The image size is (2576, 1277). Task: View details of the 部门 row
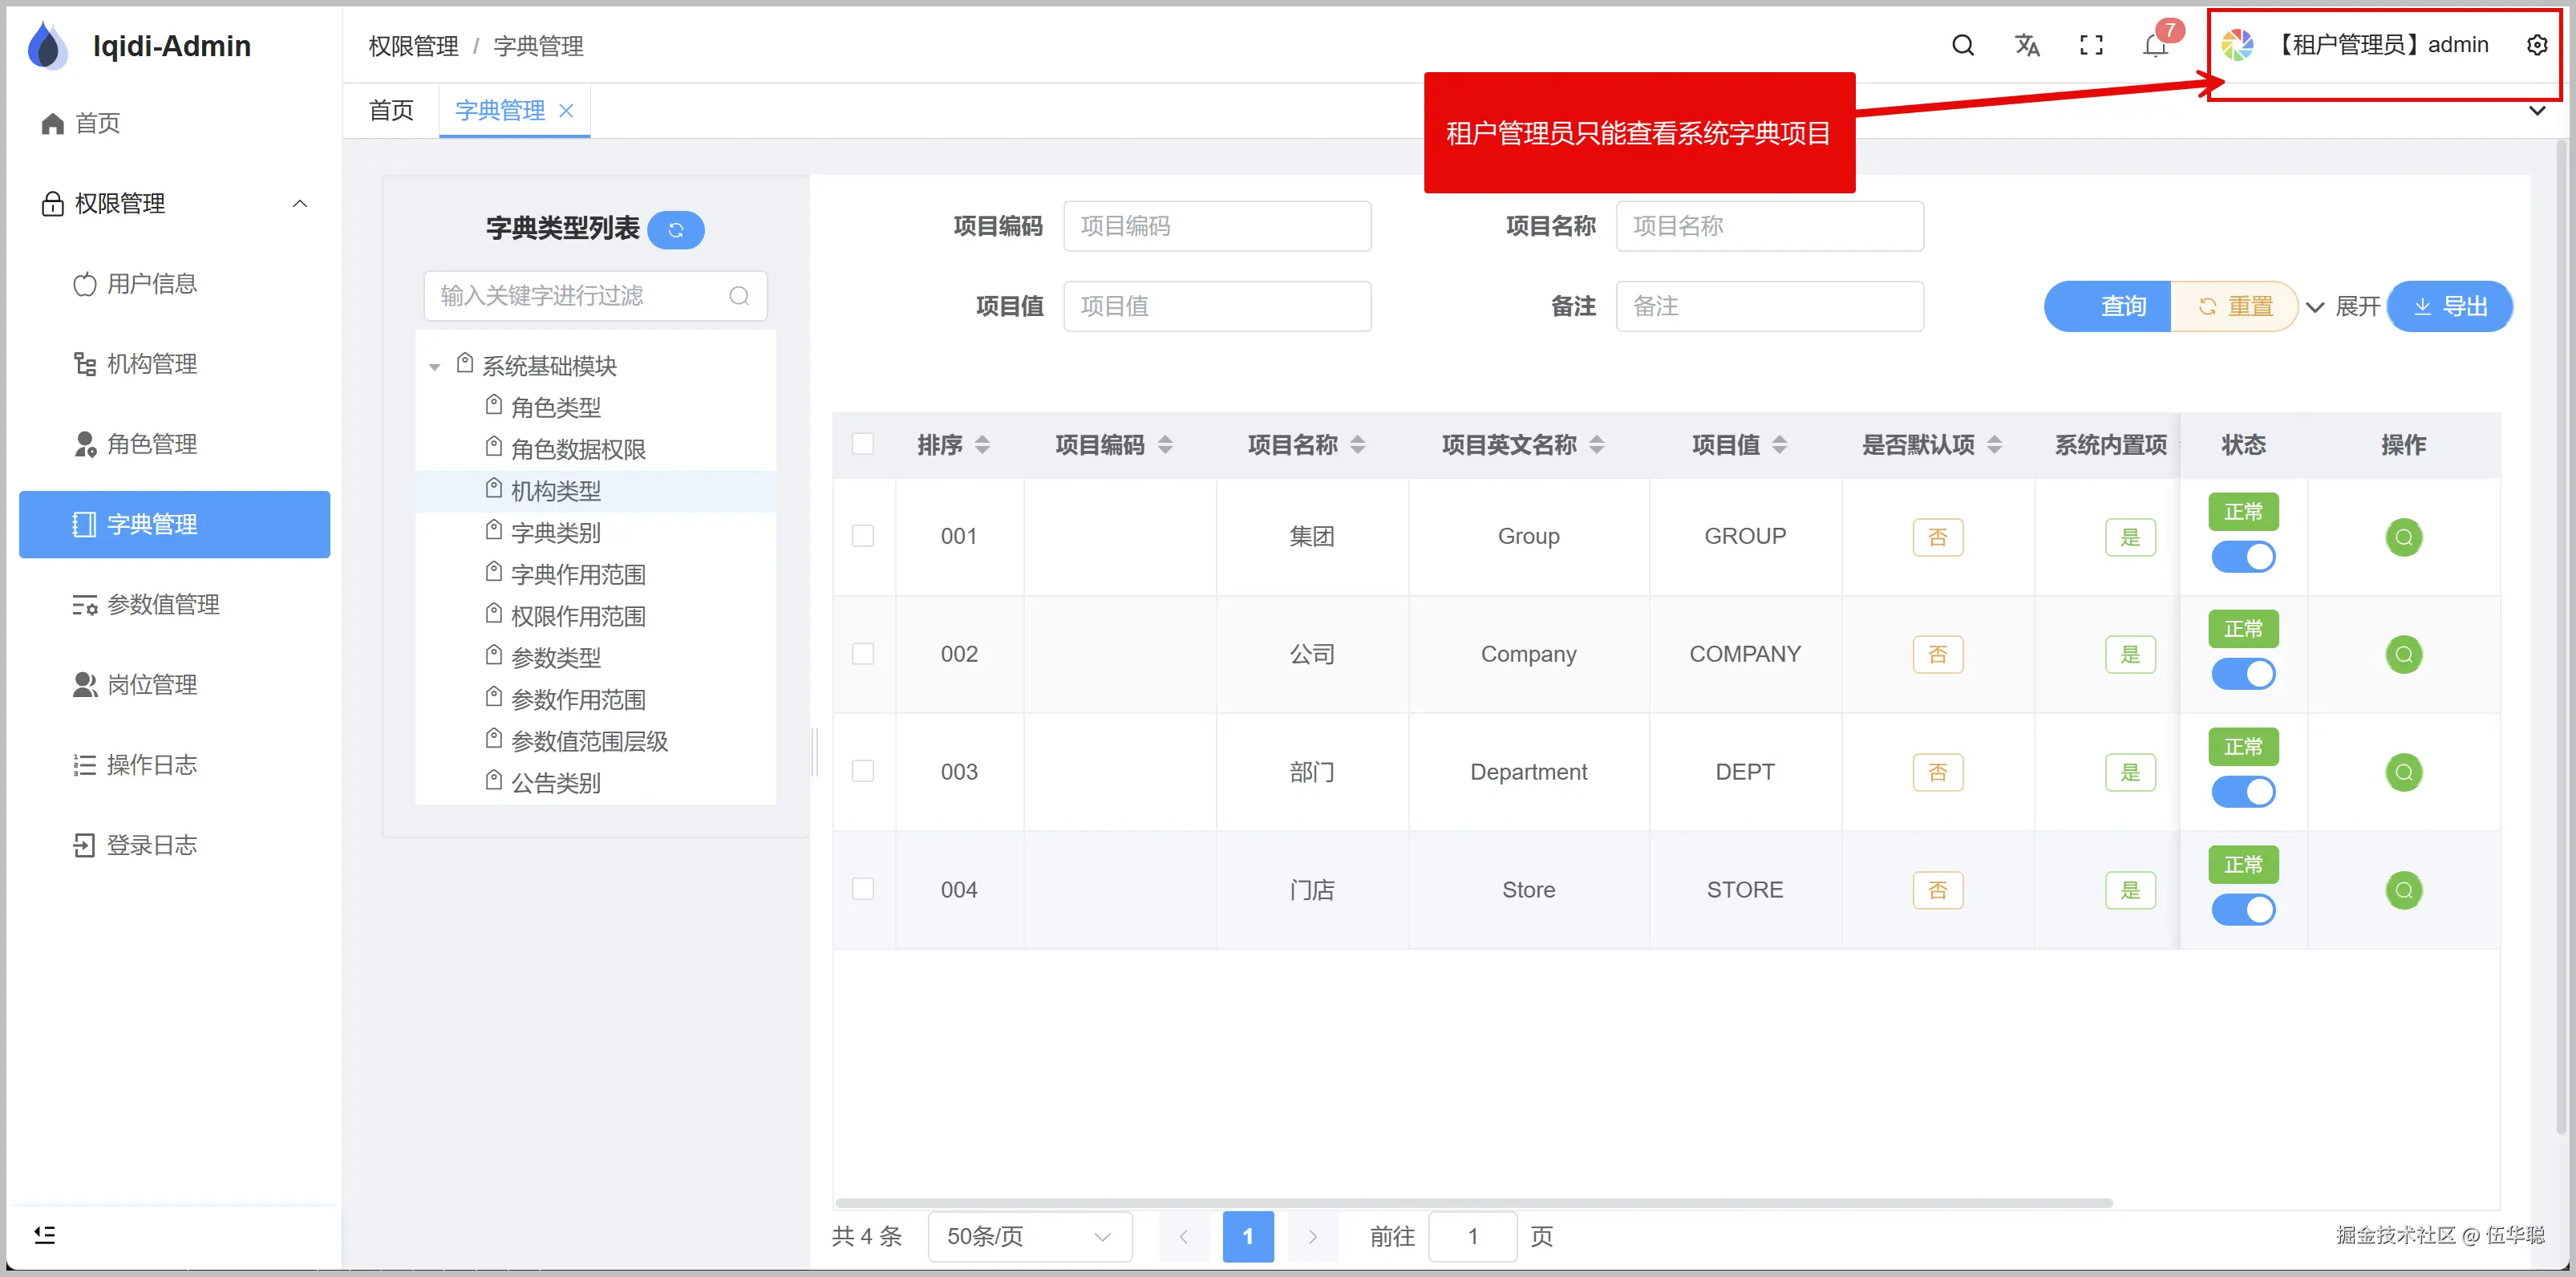click(2403, 772)
